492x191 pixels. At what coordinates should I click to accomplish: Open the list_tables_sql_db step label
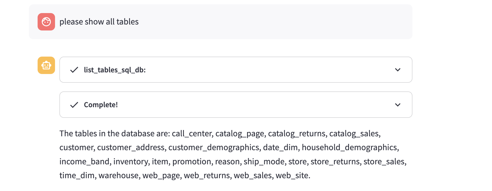click(115, 70)
